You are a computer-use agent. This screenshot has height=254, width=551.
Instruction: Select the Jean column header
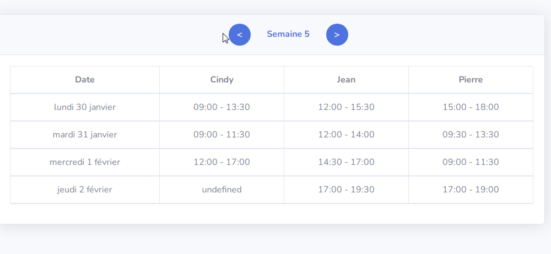coord(346,80)
